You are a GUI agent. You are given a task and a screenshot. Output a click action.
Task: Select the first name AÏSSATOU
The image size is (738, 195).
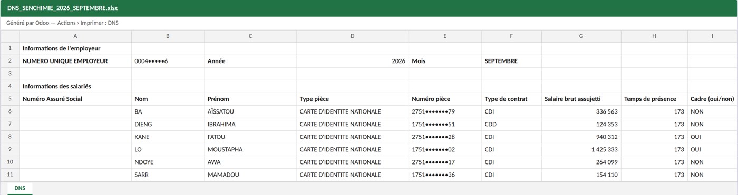pos(250,111)
